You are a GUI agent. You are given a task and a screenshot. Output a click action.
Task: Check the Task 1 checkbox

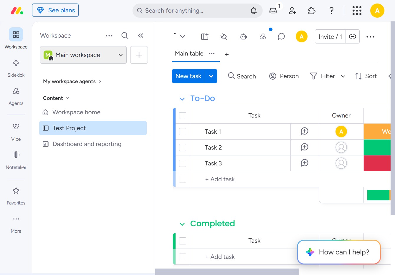(x=183, y=132)
